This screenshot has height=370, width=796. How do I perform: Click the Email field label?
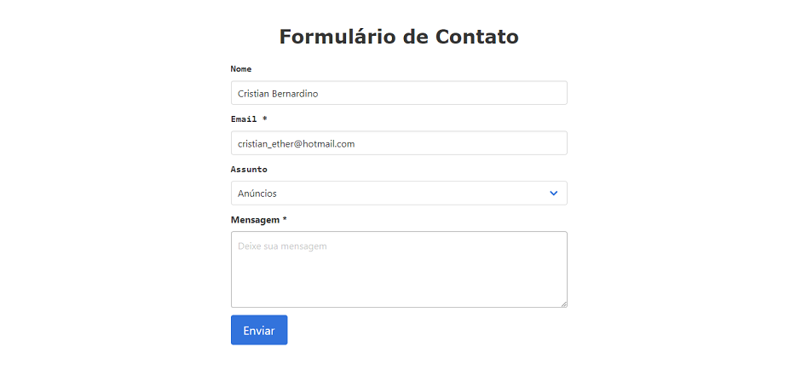click(x=245, y=119)
